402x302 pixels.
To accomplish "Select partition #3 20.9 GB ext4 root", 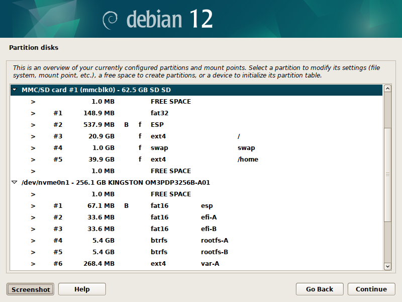I will click(x=196, y=136).
